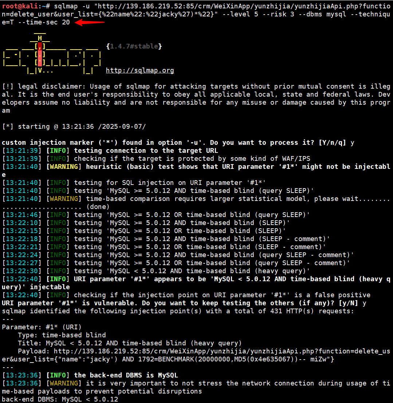This screenshot has height=403, width=393.
Task: Click the 13:22:18 'AND ... (SLEEP - comment)' line
Action: (166, 239)
